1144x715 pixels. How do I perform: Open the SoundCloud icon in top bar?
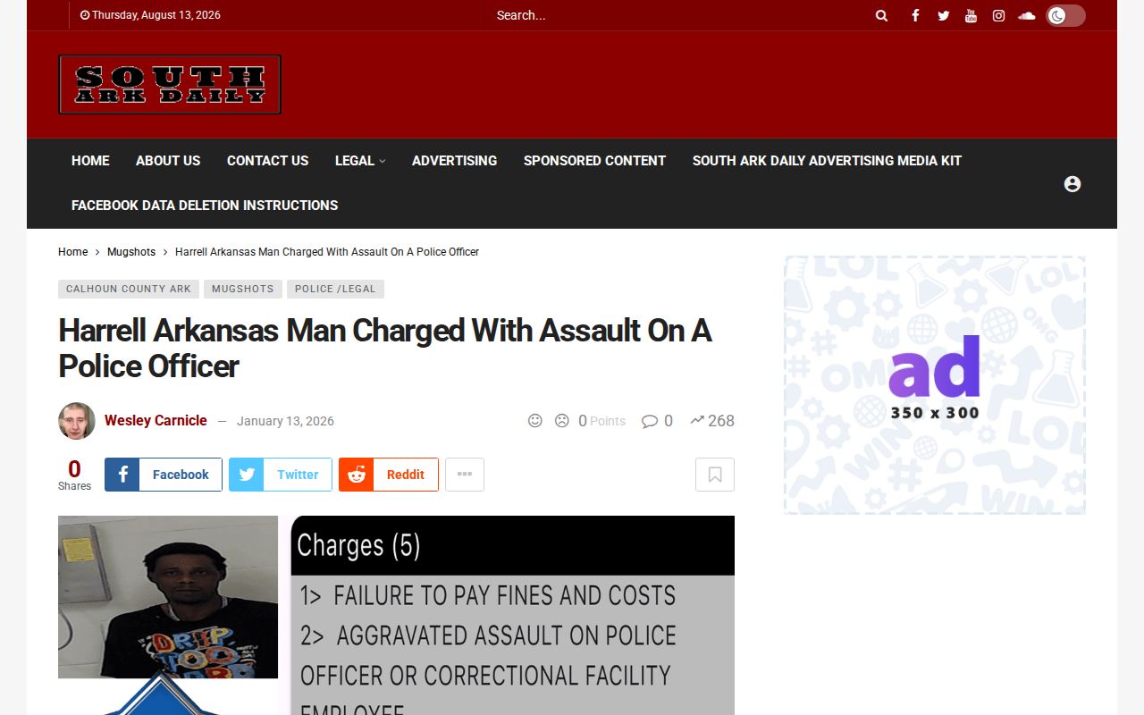point(1026,15)
